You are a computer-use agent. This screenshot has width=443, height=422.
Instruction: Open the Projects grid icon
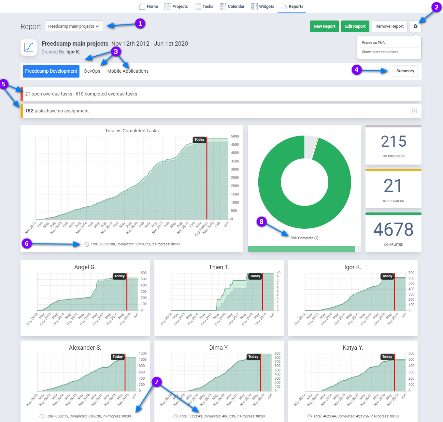coord(167,7)
